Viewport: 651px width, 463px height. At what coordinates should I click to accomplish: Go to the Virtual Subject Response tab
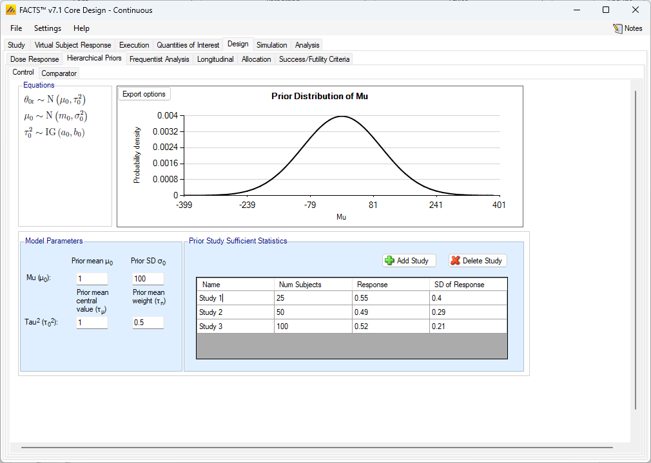tap(73, 45)
